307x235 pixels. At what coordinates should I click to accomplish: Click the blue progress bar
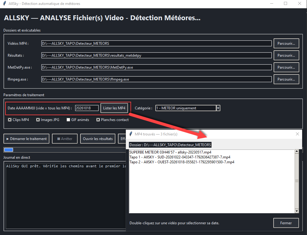click(x=9, y=150)
